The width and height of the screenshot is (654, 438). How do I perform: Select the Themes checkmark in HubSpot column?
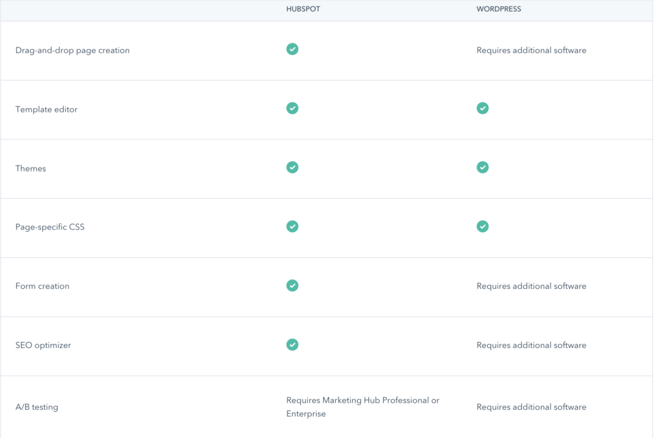click(292, 167)
